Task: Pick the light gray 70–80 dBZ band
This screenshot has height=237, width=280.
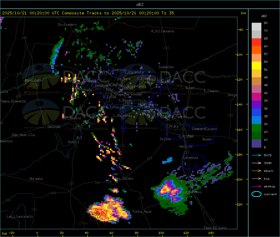Action: [256, 27]
